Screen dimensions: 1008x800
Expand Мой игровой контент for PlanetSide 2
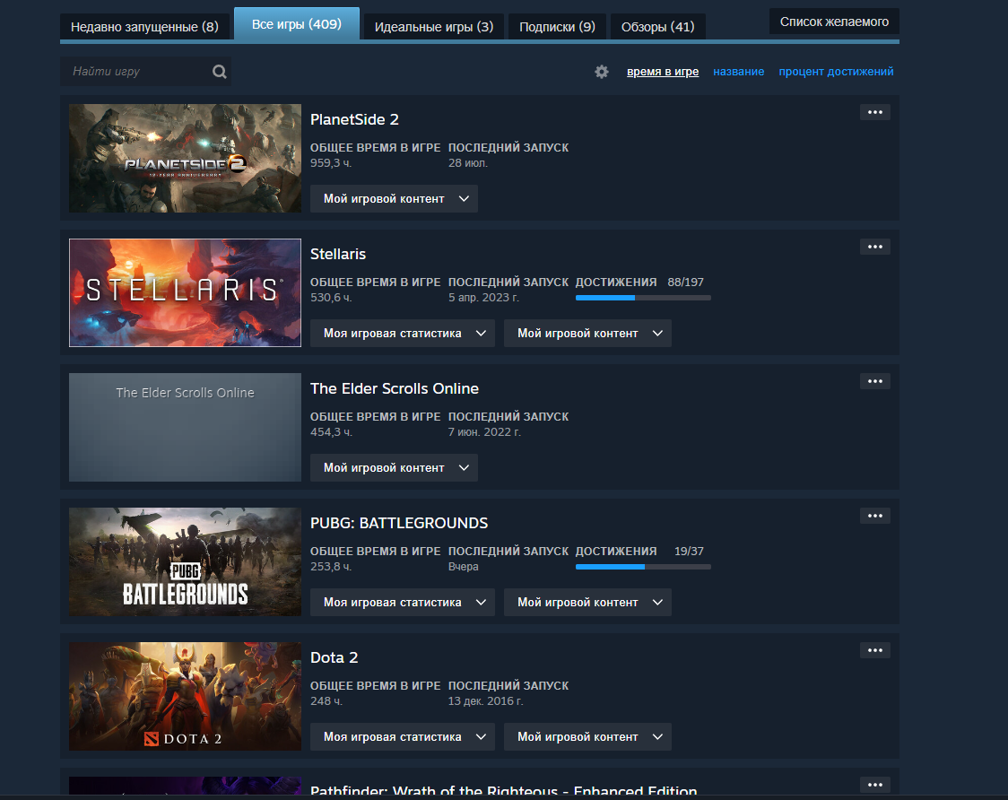tap(394, 199)
